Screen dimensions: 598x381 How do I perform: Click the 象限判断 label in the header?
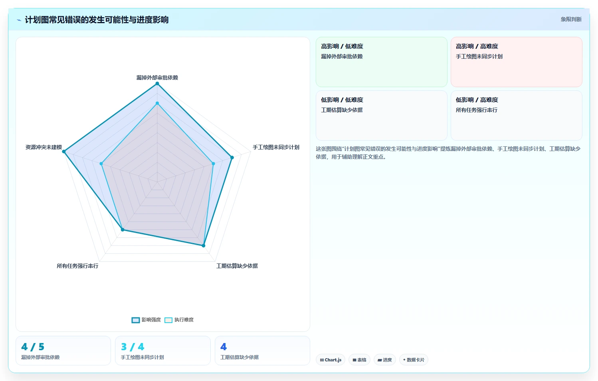(x=571, y=19)
